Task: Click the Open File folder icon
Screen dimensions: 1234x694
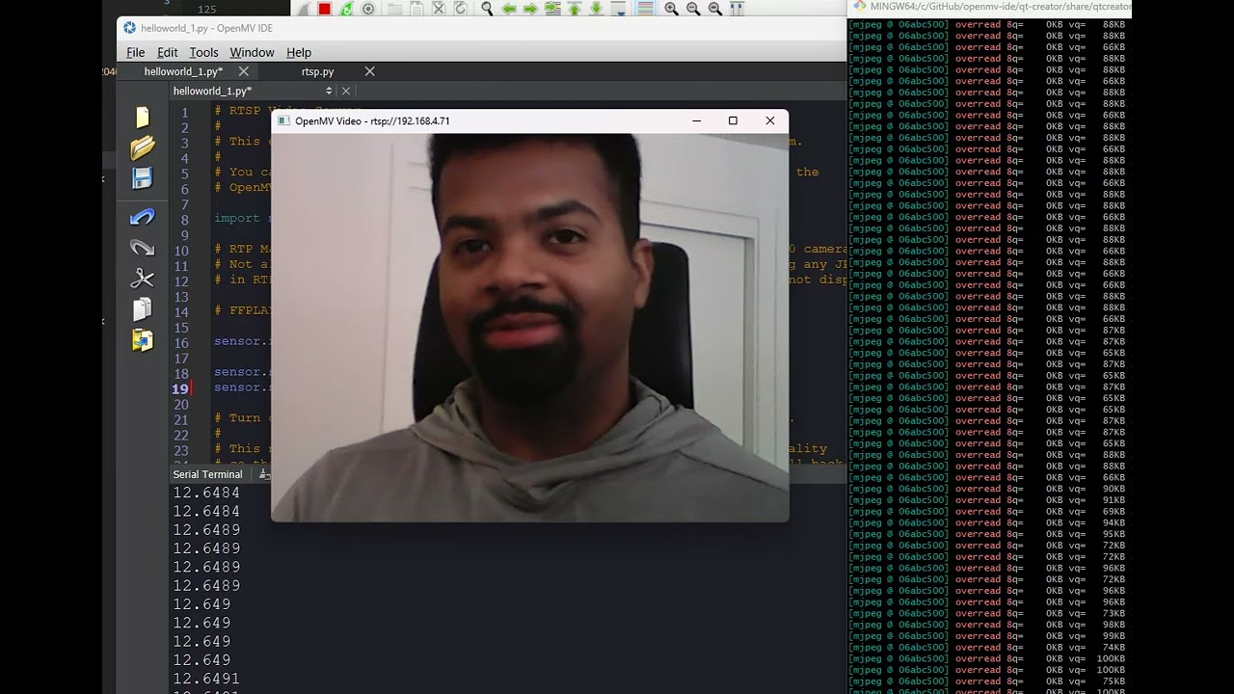Action: 143,147
